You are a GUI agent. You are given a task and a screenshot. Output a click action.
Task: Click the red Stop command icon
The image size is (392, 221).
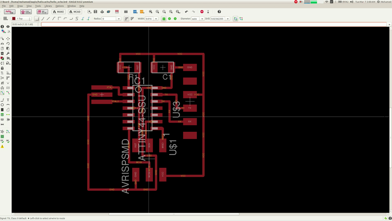[x=202, y=12]
